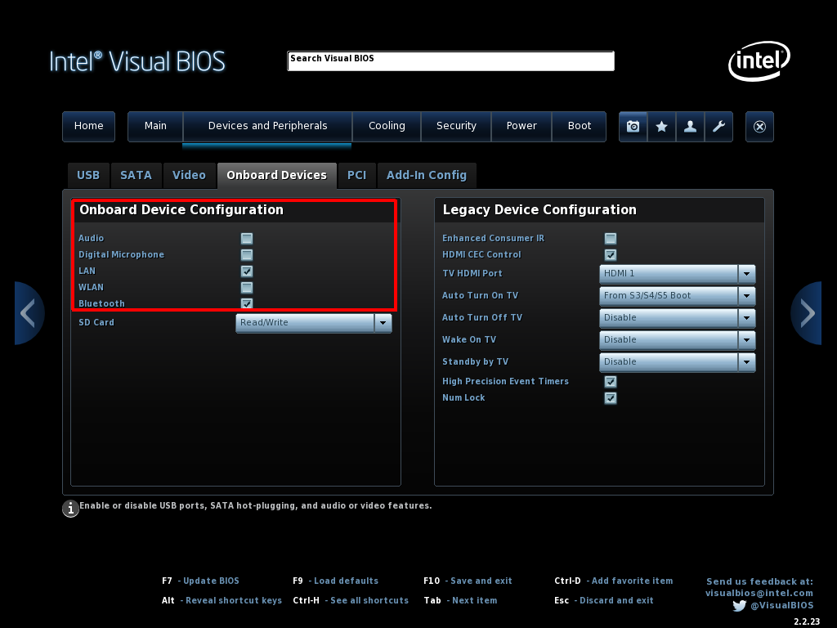The width and height of the screenshot is (837, 628).
Task: Uncheck the LAN checkbox
Action: (247, 271)
